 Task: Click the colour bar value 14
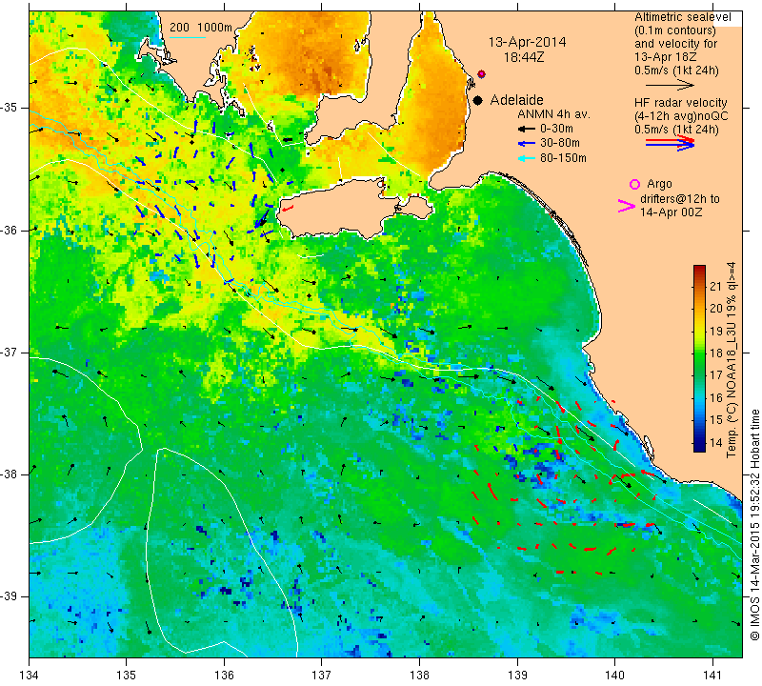[716, 442]
